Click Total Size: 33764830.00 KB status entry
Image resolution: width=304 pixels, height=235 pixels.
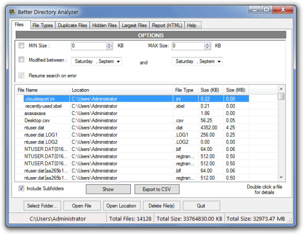[189, 219]
